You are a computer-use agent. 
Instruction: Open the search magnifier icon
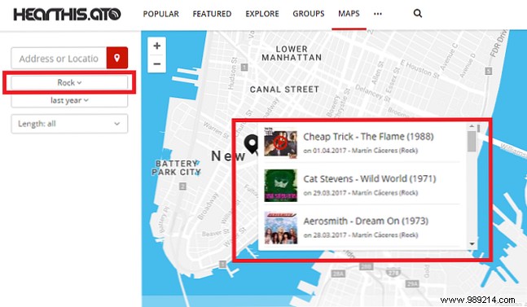pos(417,13)
